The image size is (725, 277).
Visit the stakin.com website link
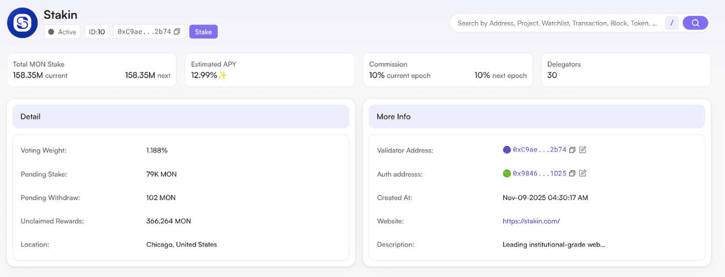point(531,221)
